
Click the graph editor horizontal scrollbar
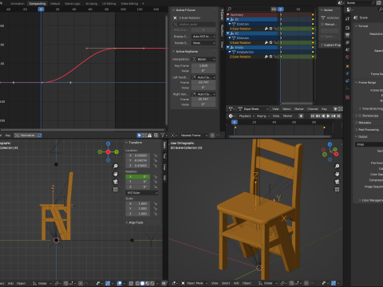click(82, 130)
